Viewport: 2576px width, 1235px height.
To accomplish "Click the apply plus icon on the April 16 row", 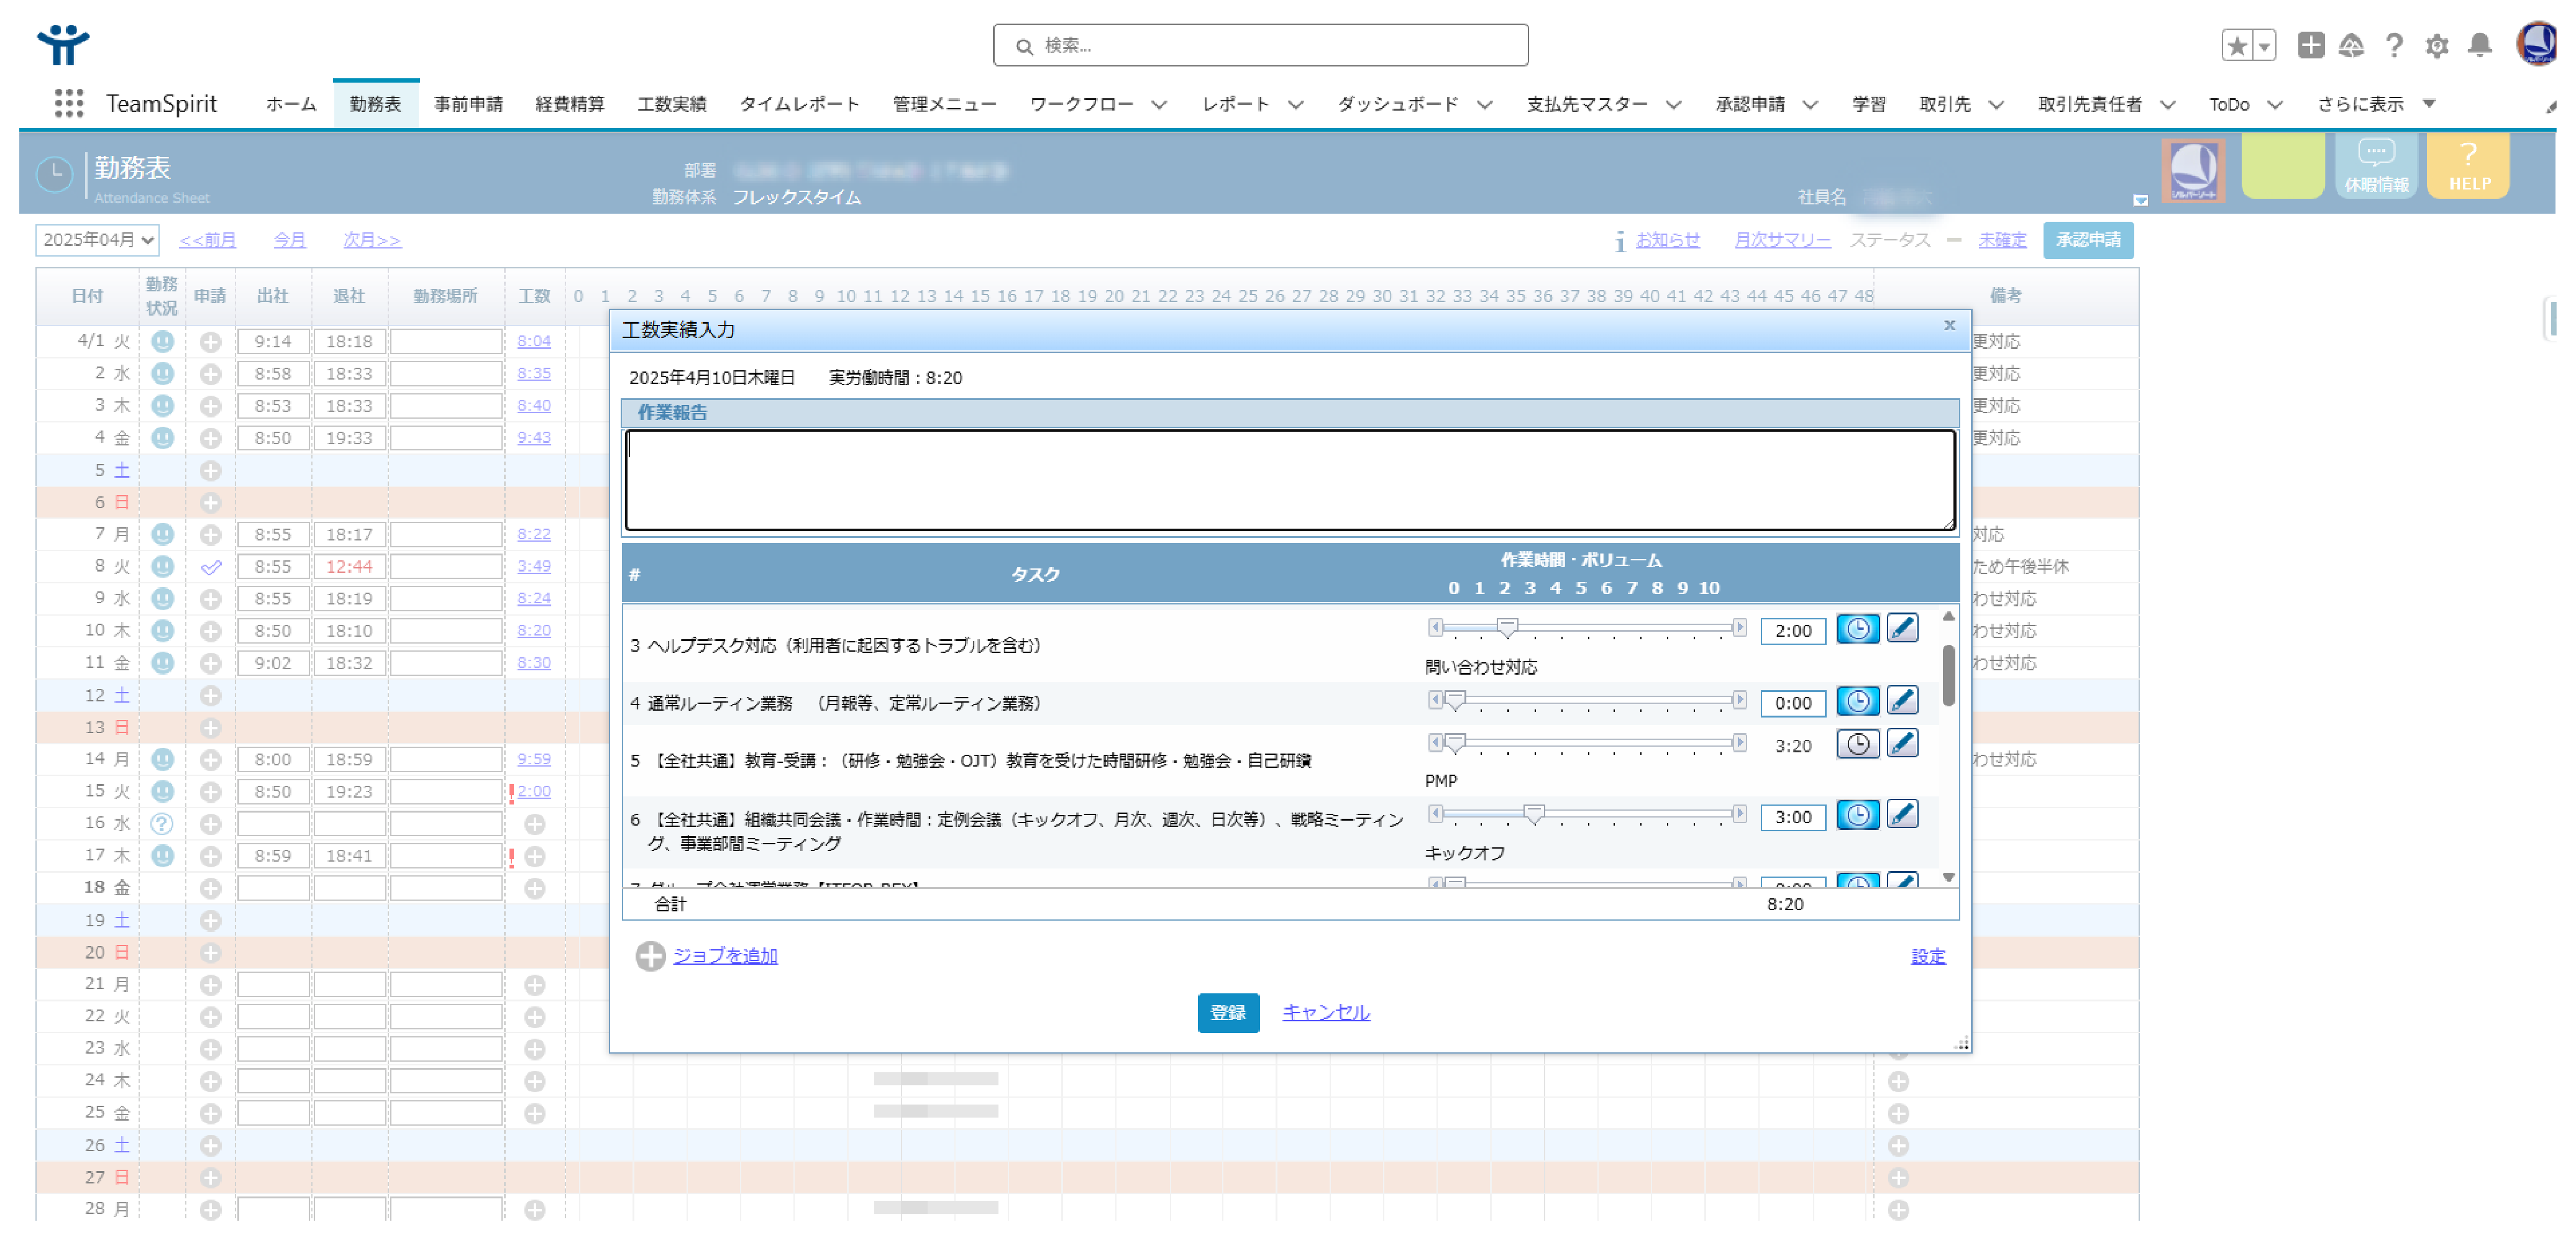I will point(210,823).
